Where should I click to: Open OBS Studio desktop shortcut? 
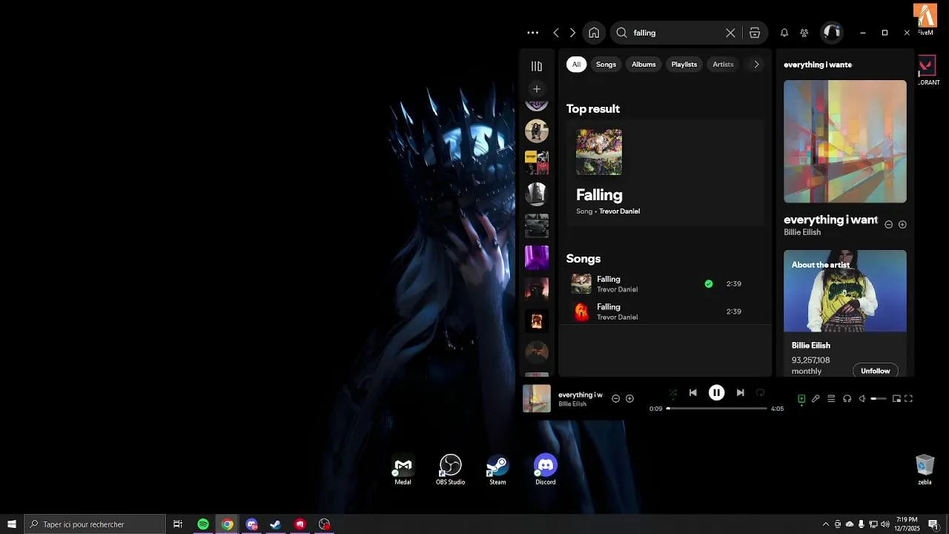450,470
